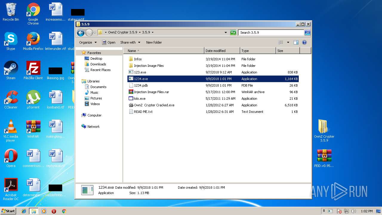The width and height of the screenshot is (382, 215).
Task: Open Windows Media Player taskbar icon
Action: point(44,211)
